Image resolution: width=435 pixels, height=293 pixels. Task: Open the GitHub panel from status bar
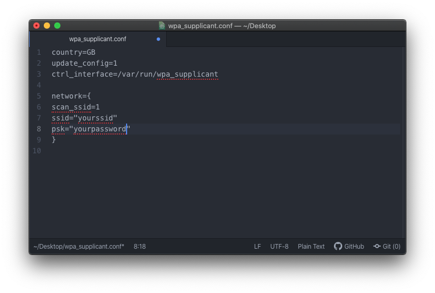(x=349, y=247)
